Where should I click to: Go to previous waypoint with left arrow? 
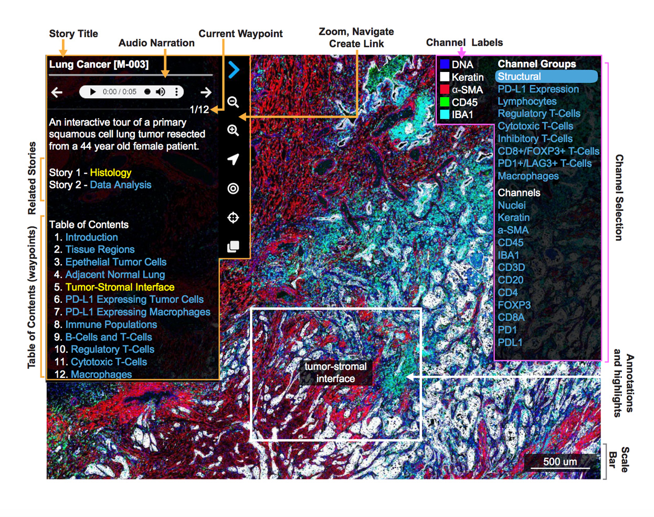coord(57,92)
